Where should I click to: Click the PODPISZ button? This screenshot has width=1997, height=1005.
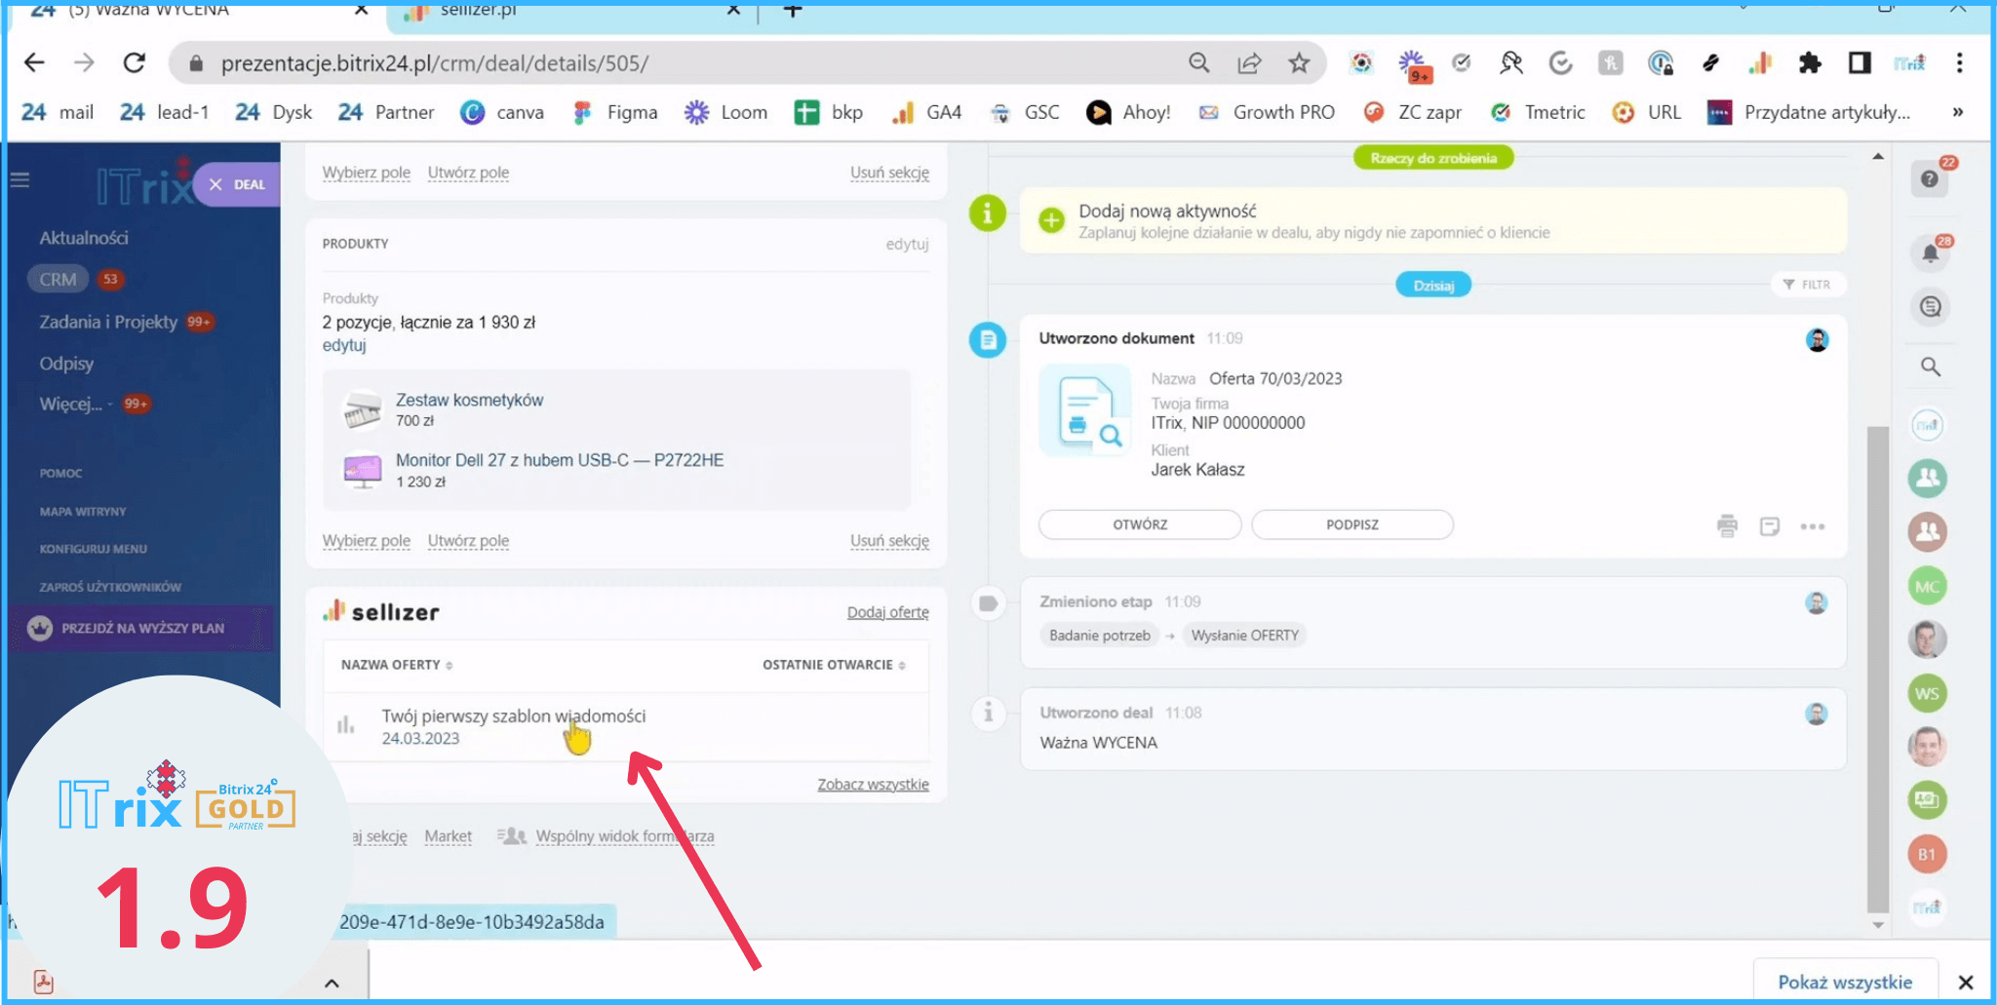pyautogui.click(x=1351, y=524)
